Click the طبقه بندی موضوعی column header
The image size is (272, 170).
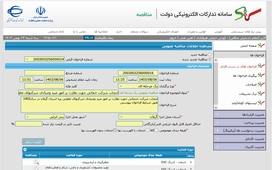click(x=148, y=155)
